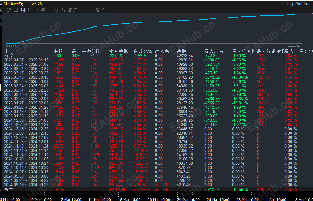This screenshot has width=313, height=201.
Task: Click the MTDriver统计 V3.25 title
Action: click(x=23, y=4)
